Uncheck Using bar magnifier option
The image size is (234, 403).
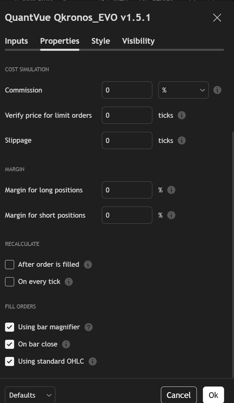[x=10, y=327]
